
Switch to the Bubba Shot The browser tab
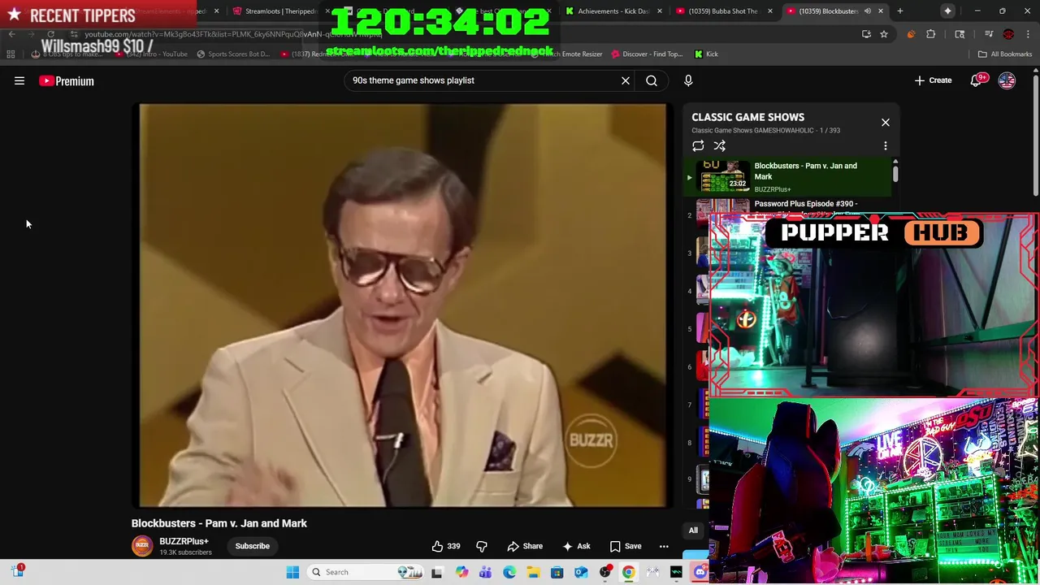coord(723,11)
